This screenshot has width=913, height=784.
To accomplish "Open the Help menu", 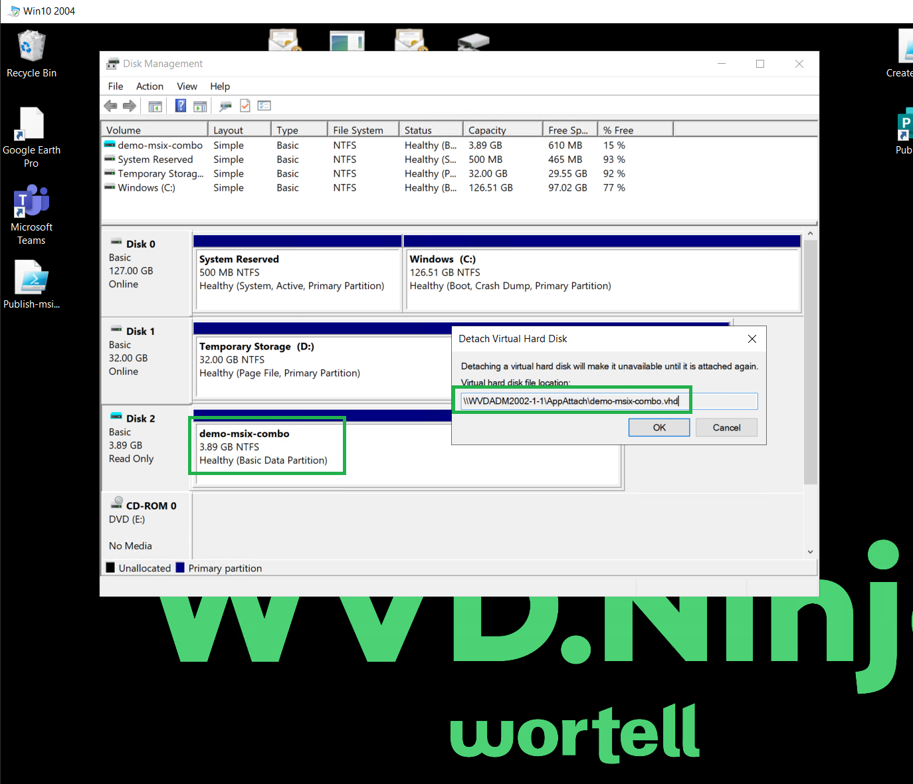I will pos(220,86).
